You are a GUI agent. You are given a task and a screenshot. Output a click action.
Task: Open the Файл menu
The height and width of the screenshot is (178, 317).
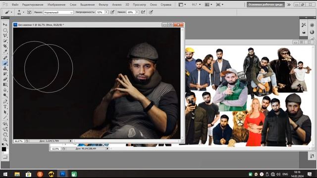pos(15,4)
